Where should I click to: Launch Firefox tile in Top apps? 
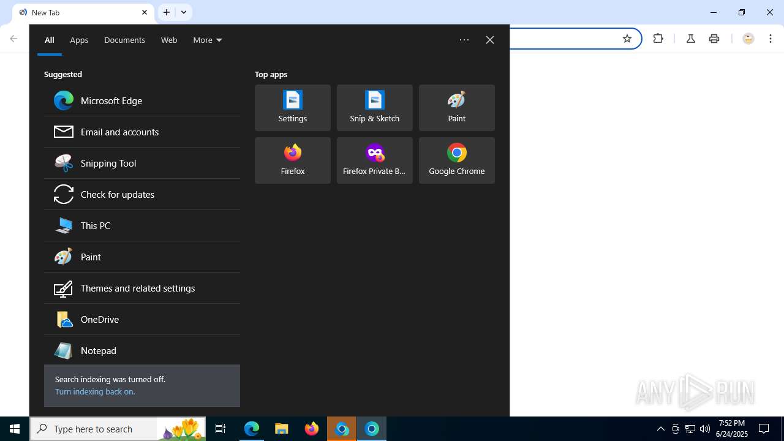293,160
